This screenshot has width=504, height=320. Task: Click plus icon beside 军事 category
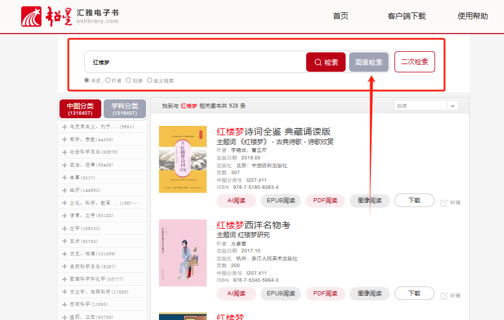point(65,177)
